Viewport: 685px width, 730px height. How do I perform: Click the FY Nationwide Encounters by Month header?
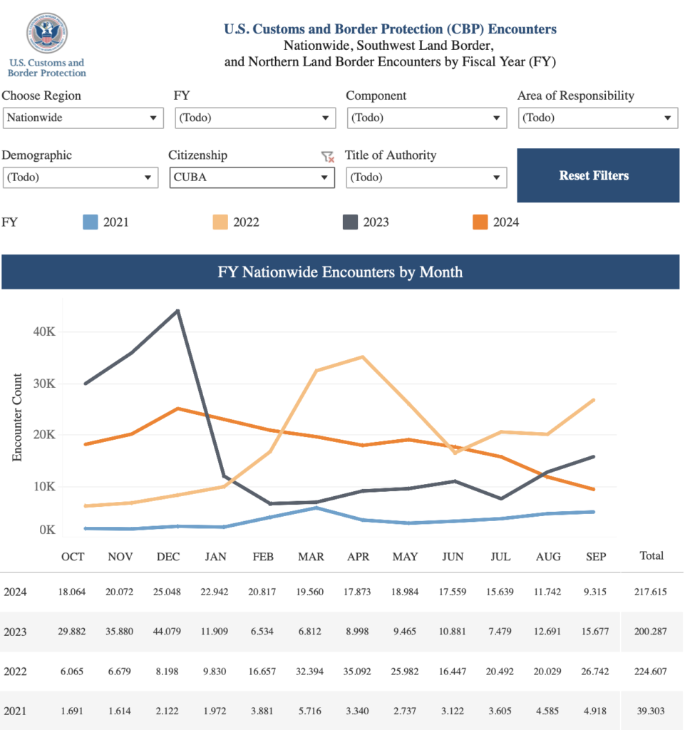(x=340, y=272)
